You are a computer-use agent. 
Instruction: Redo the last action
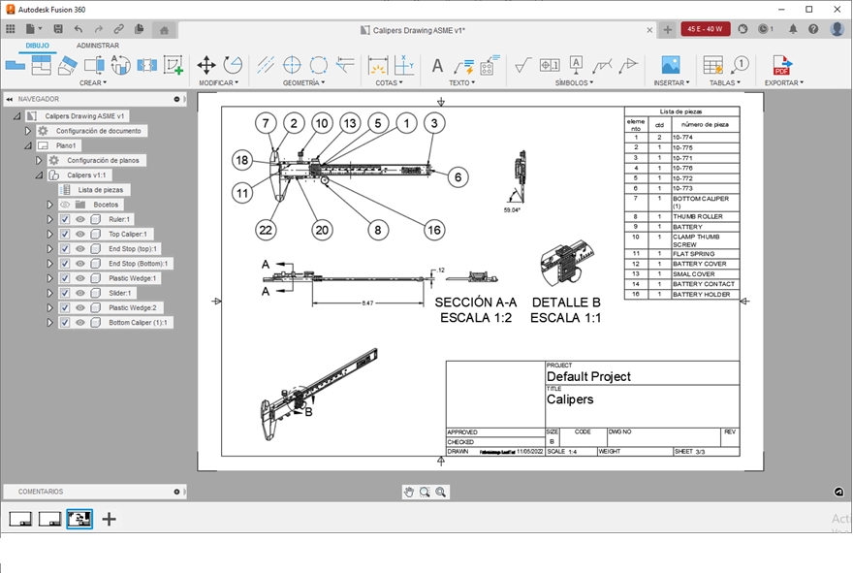click(99, 29)
